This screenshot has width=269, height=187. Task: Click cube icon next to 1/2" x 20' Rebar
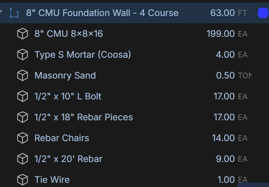(x=23, y=159)
